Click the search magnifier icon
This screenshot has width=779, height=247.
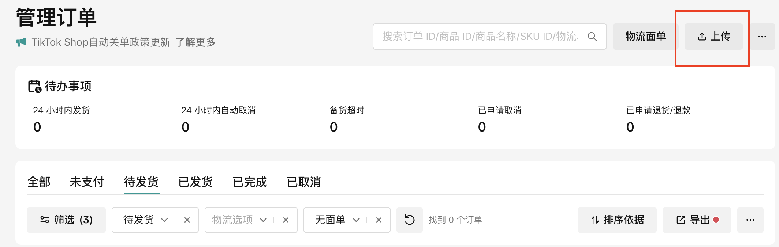(592, 37)
